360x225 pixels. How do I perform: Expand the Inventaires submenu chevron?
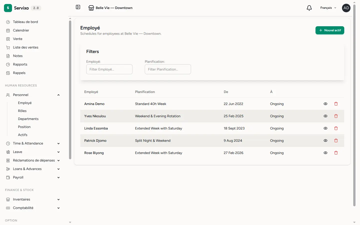pyautogui.click(x=58, y=199)
